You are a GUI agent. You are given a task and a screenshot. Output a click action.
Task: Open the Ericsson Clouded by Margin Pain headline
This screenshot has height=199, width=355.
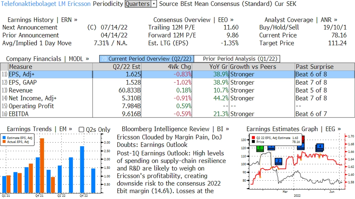[169, 141]
